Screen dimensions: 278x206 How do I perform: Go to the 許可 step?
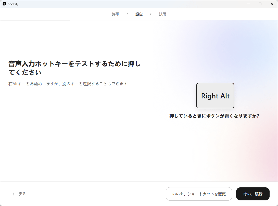pos(116,14)
